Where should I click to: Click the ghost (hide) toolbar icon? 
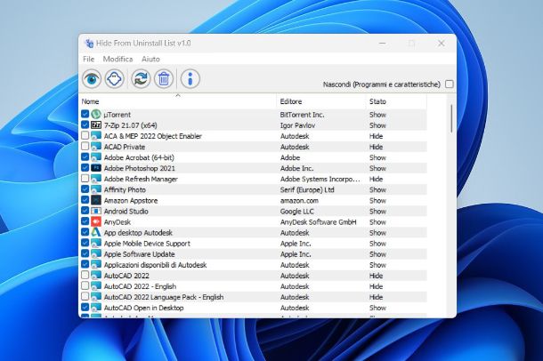coord(115,78)
